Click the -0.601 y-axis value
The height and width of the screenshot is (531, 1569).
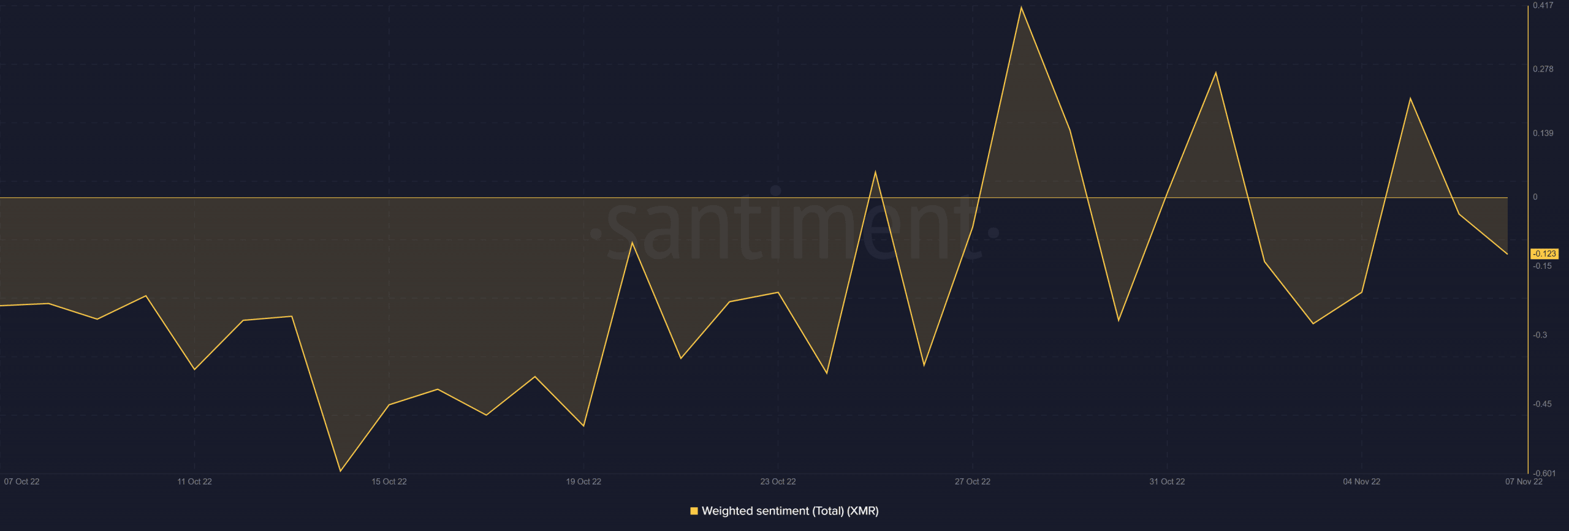coord(1544,473)
